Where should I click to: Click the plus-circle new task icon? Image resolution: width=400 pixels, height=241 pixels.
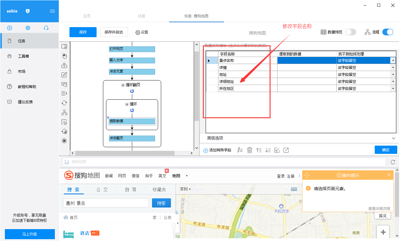coord(9,28)
